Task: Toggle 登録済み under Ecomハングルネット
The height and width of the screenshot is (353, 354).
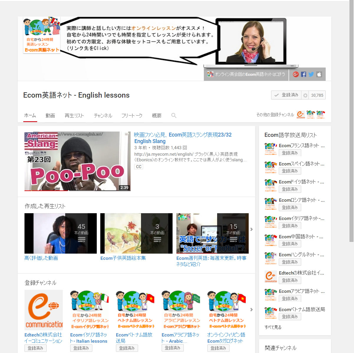Action: pos(290,262)
